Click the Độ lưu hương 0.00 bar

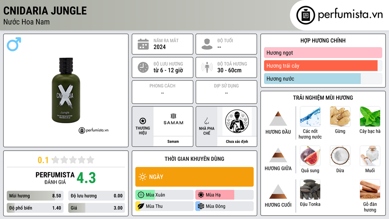(96, 196)
